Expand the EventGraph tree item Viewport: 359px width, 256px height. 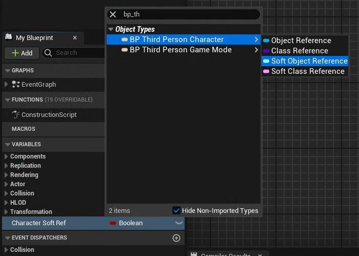click(x=6, y=84)
